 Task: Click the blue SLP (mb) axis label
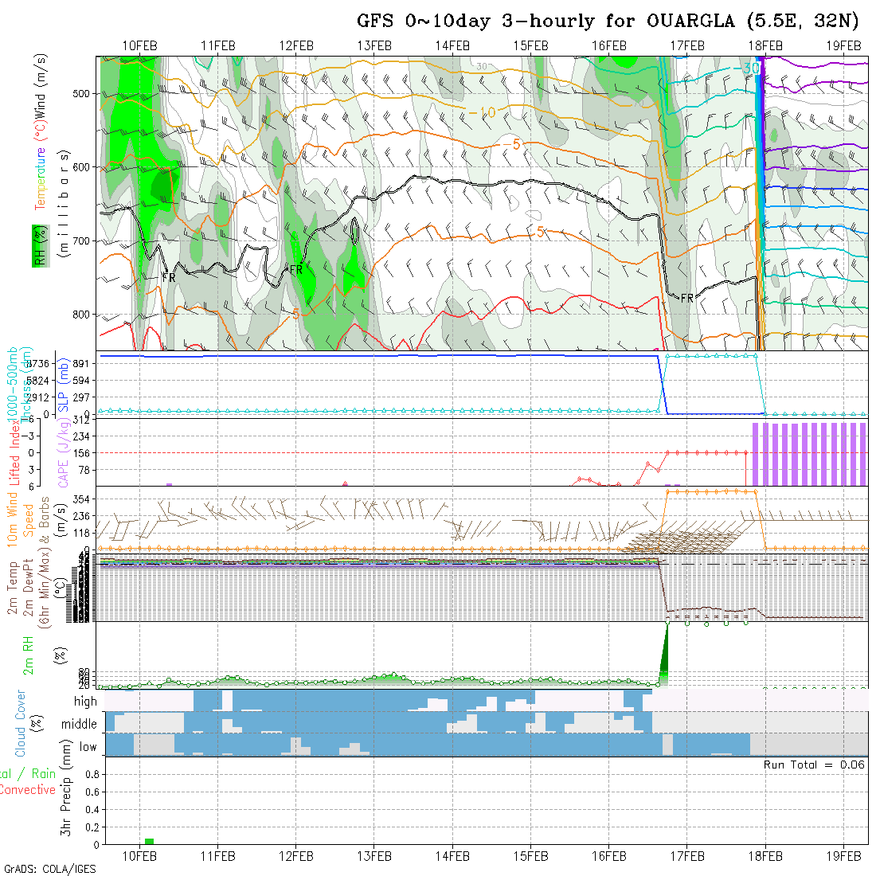pyautogui.click(x=63, y=385)
